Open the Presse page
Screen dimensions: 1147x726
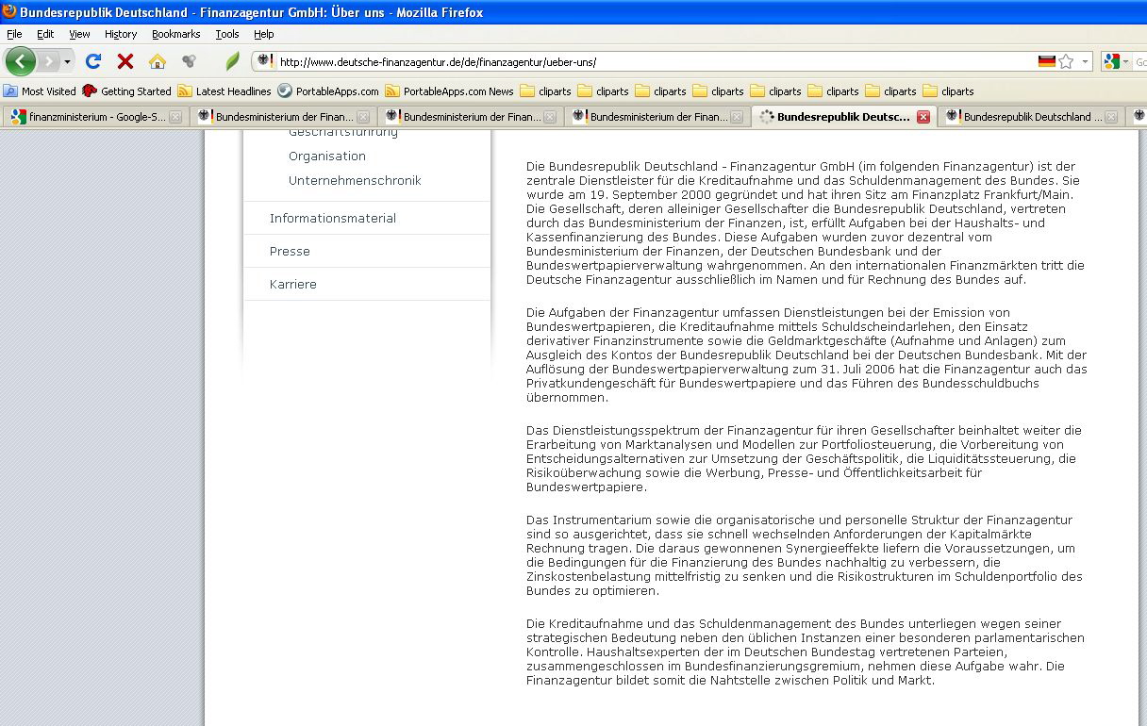pos(290,252)
